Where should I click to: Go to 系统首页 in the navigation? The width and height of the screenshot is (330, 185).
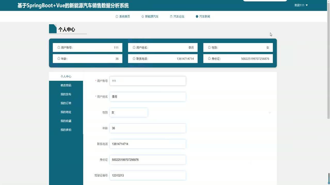click(123, 16)
